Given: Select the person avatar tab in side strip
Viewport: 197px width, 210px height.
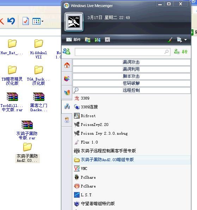Looking at the screenshot, I should [67, 120].
